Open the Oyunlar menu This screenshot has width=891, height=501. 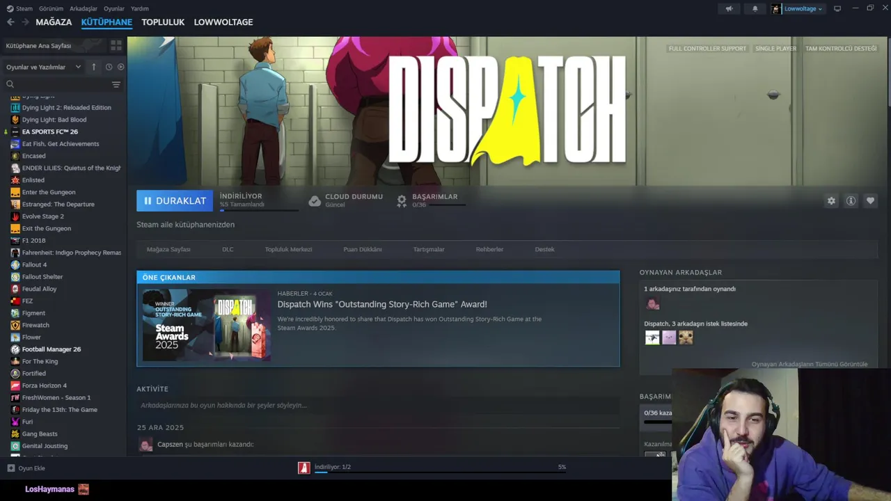pos(114,9)
